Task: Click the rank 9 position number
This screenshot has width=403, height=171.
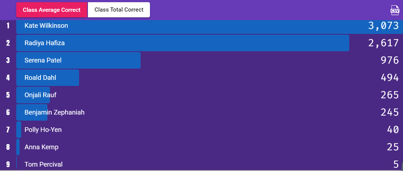Action: pos(8,164)
